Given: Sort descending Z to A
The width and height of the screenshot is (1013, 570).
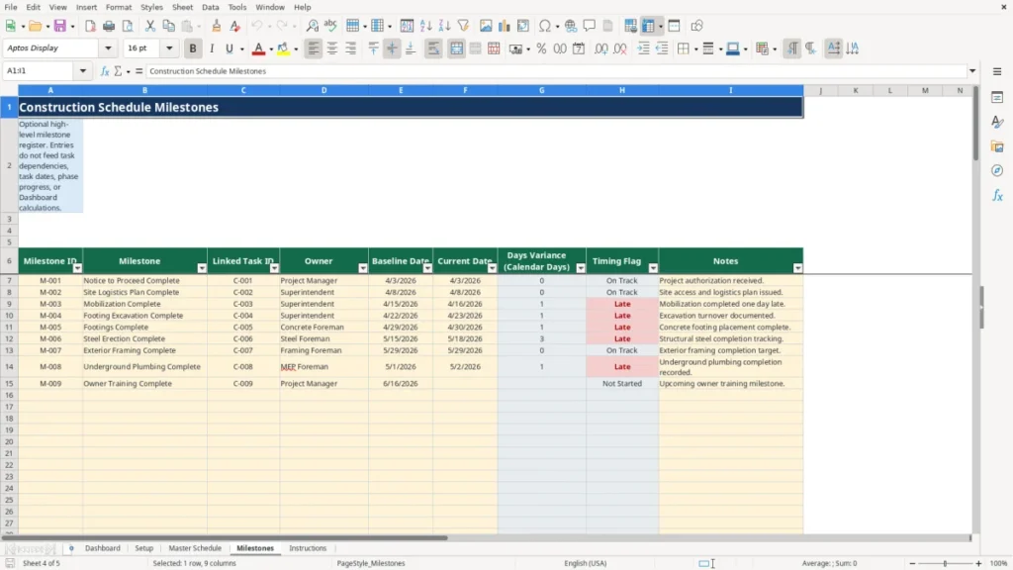Looking at the screenshot, I should [444, 26].
